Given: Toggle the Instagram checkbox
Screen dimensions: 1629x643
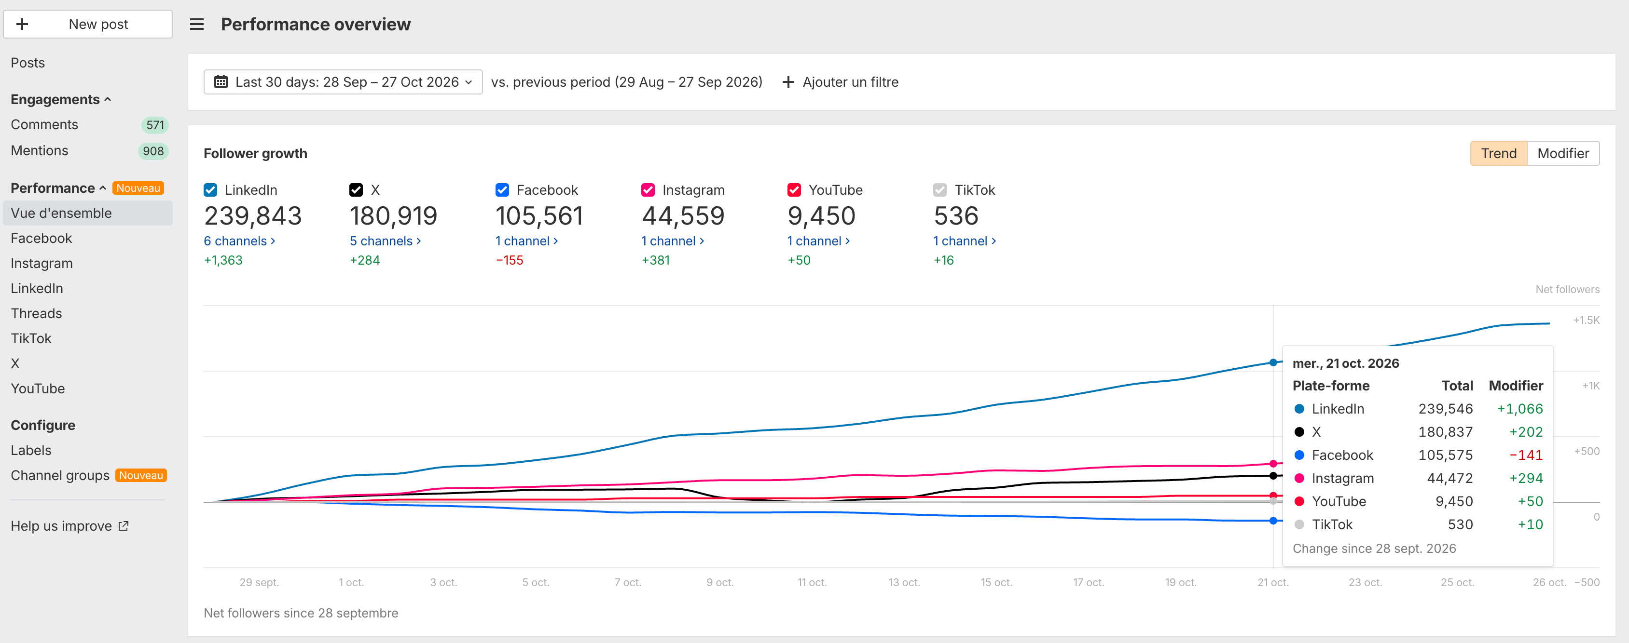Looking at the screenshot, I should click(x=648, y=190).
